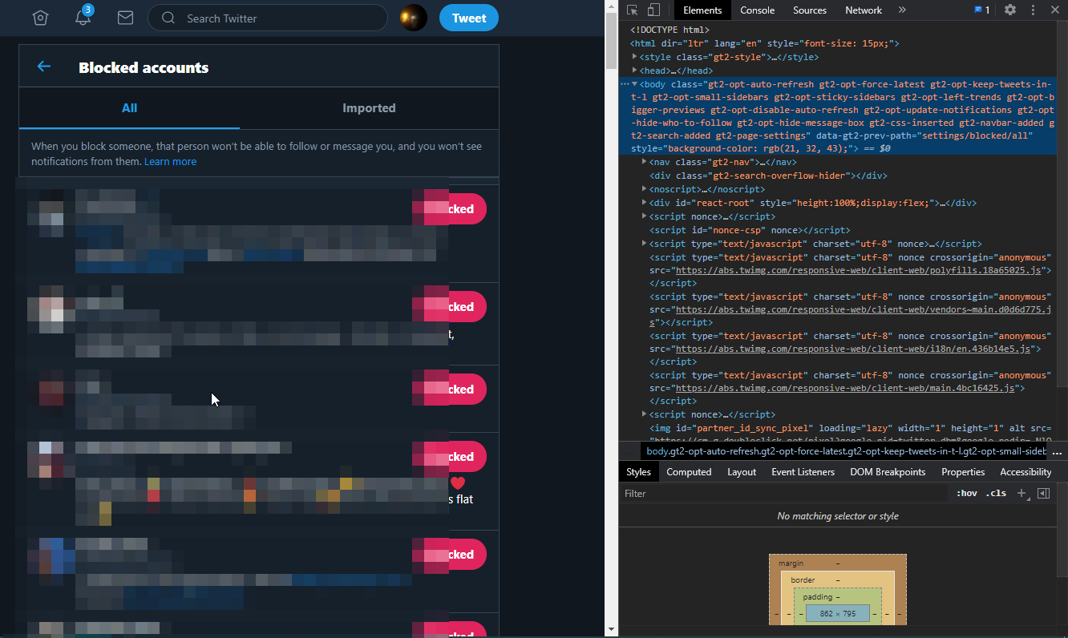Expand the noscript node
Viewport: 1068px width, 638px height.
[645, 189]
